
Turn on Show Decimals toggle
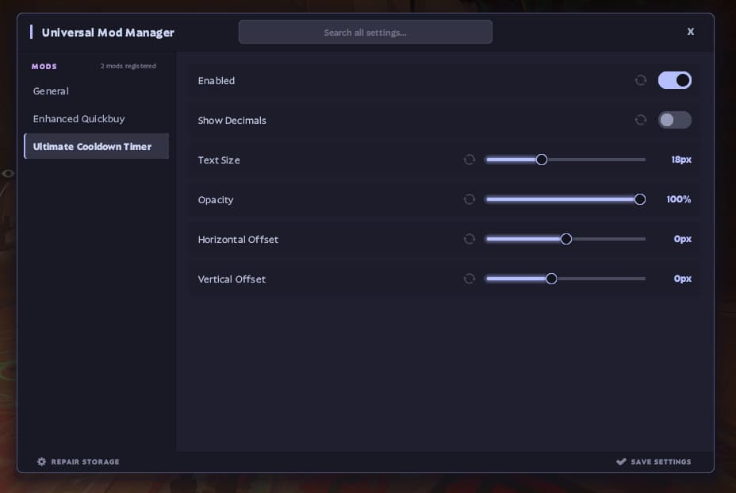click(x=674, y=120)
